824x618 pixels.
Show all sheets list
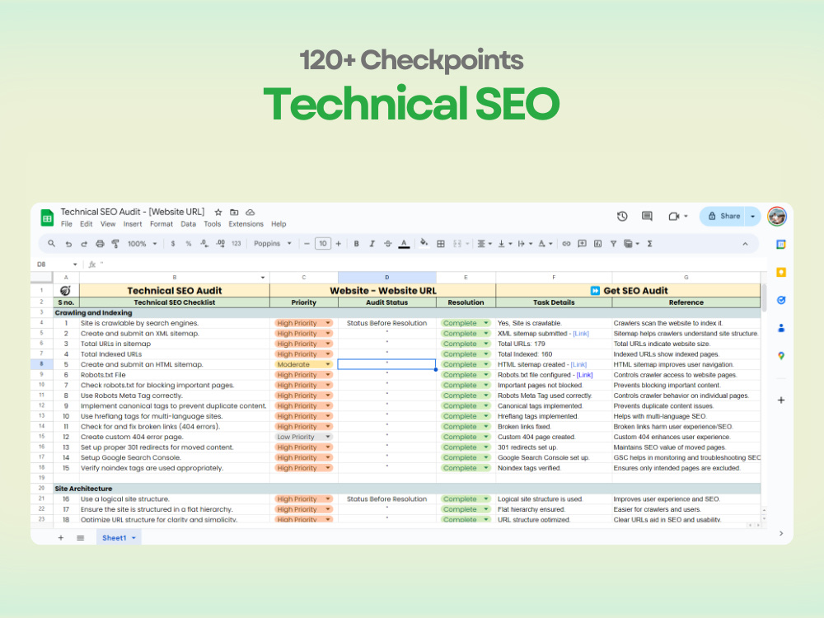[81, 537]
